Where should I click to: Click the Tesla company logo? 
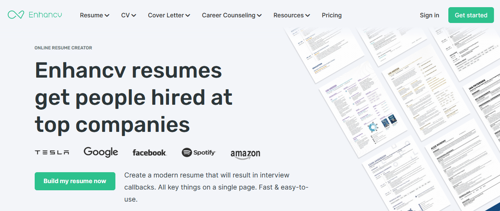[52, 153]
